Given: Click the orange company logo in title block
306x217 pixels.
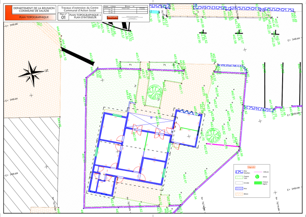Looking at the screenshot, I should click(x=112, y=17).
